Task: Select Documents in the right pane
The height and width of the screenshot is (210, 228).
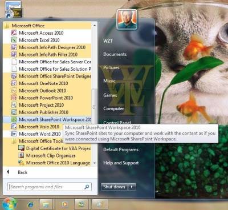Action: (x=115, y=54)
